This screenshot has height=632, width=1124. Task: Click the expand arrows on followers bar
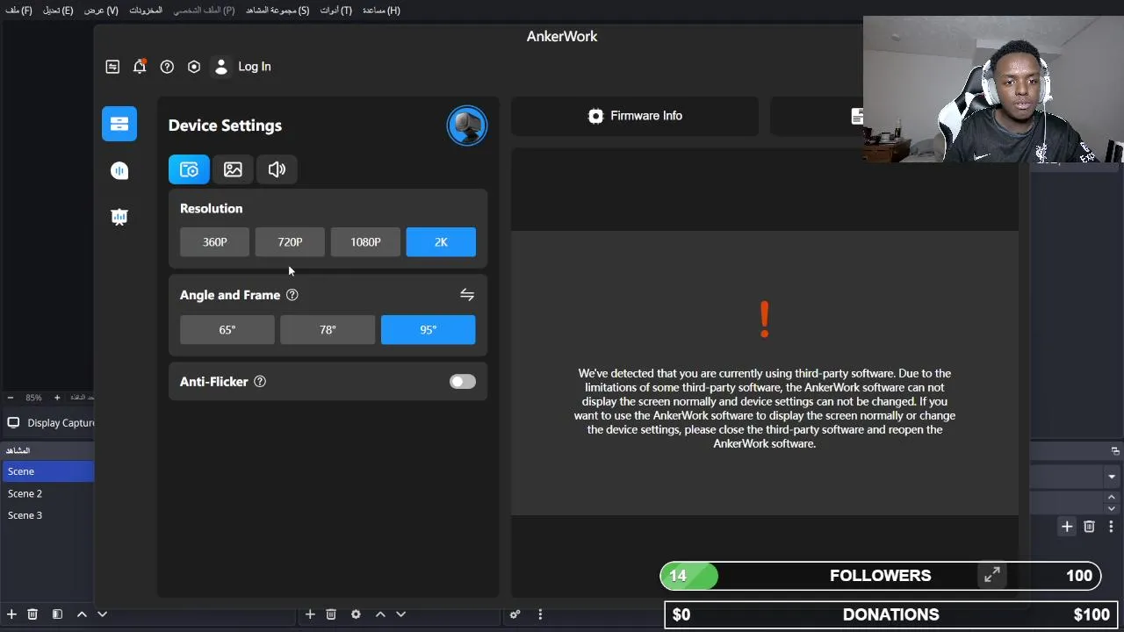(x=992, y=575)
